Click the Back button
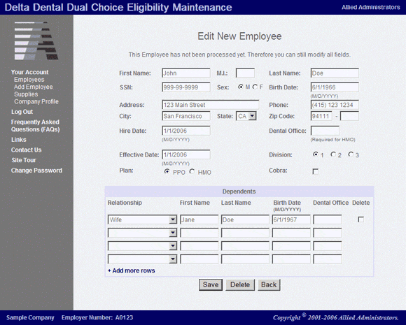The width and height of the screenshot is (406, 325). point(269,284)
